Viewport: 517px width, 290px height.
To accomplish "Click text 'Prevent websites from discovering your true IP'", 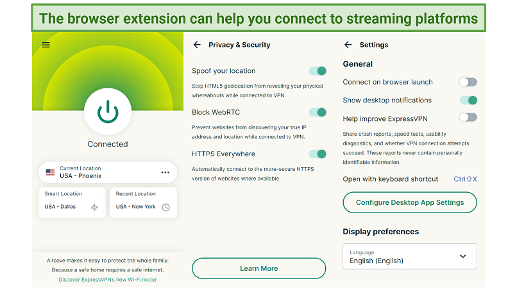I will coord(249,127).
